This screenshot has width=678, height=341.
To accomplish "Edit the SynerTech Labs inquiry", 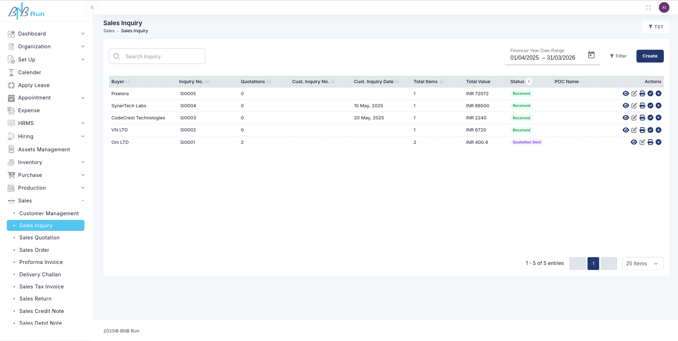I will coord(634,105).
